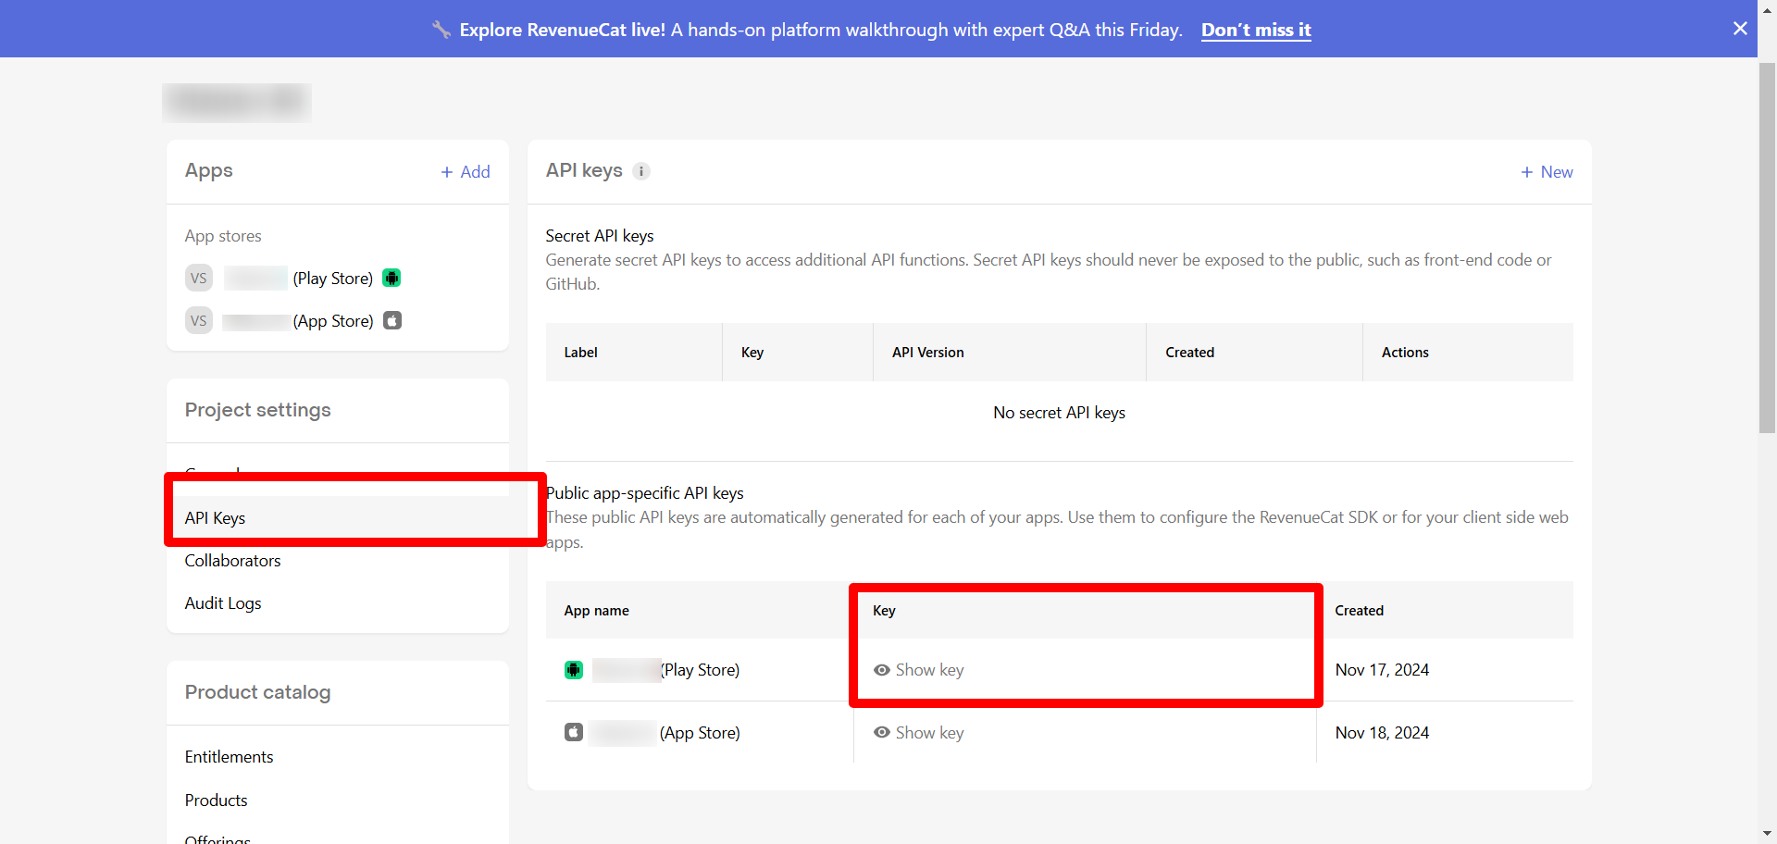Click the "No secret API keys" message
Viewport: 1777px width, 844px height.
[x=1059, y=413]
